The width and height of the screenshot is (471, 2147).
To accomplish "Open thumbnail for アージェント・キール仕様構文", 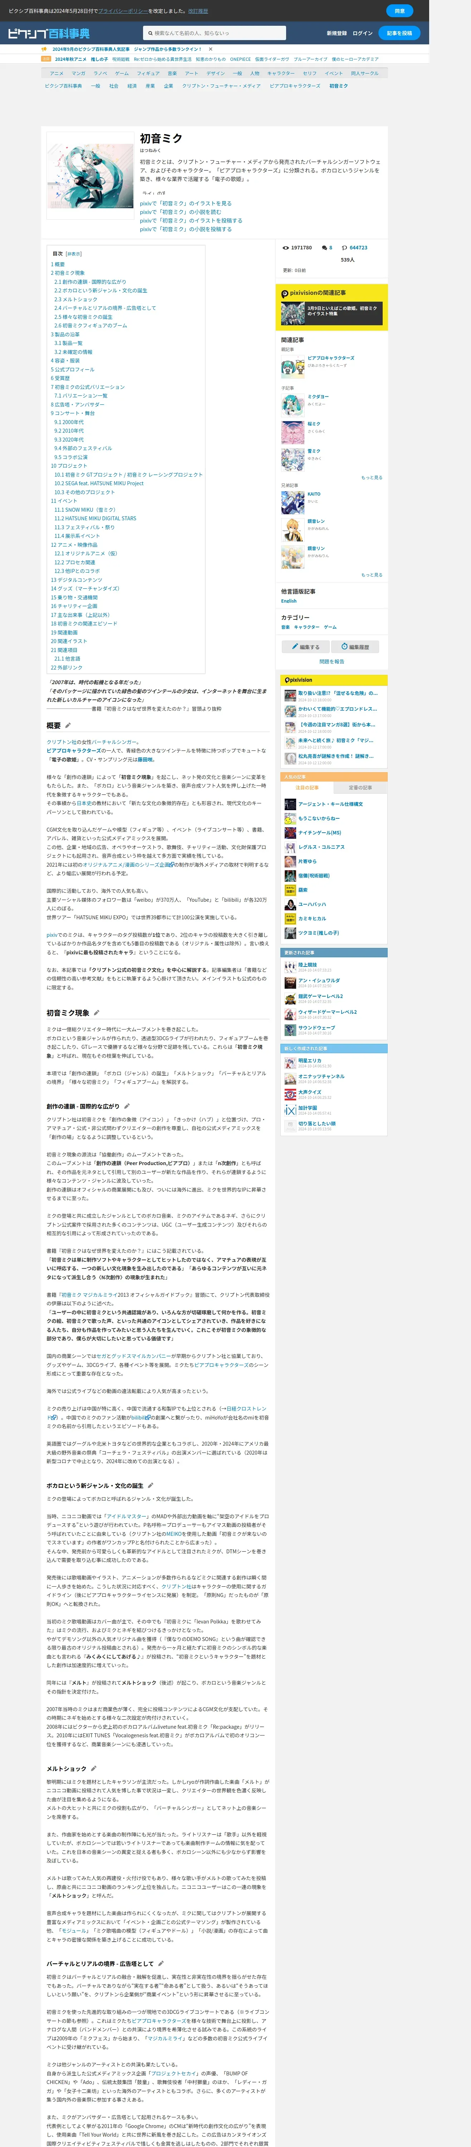I will tap(290, 804).
